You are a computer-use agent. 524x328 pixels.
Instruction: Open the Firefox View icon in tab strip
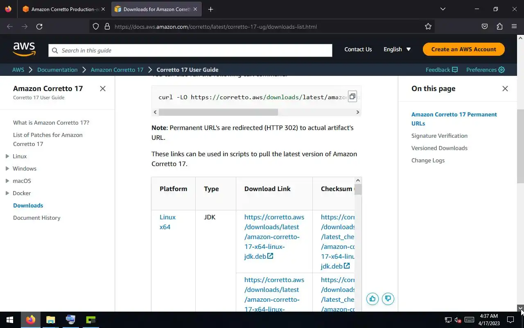pos(8,9)
